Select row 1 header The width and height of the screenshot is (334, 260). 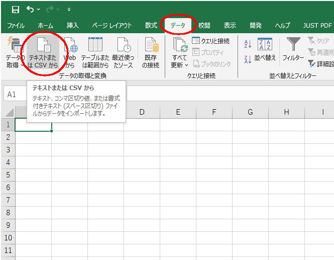click(x=8, y=125)
